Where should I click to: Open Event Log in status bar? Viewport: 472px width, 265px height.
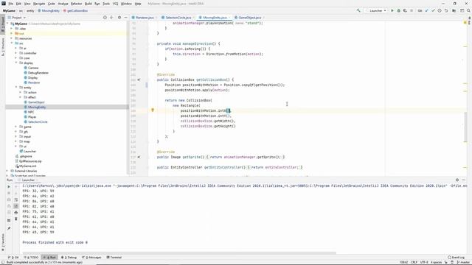click(456, 258)
